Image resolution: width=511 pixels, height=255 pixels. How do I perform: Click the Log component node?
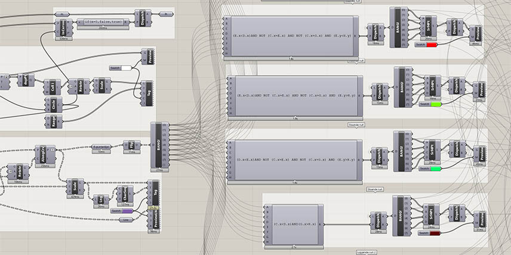tap(101, 200)
